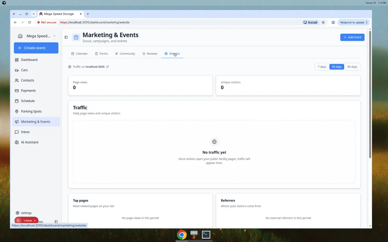The height and width of the screenshot is (242, 388).
Task: Click the "No traffic yet" heading
Action: click(214, 152)
